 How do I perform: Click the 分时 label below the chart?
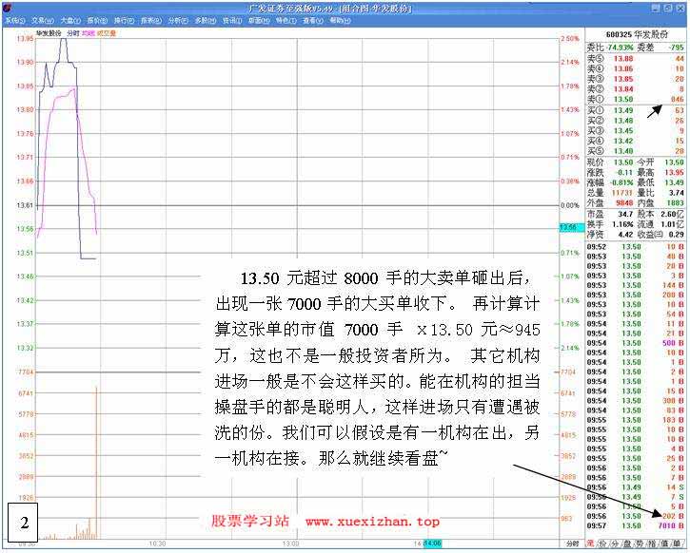[572, 543]
